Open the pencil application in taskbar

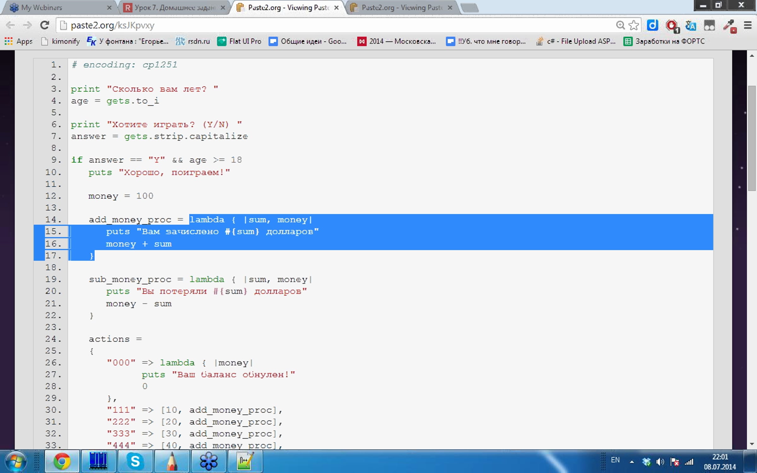pyautogui.click(x=172, y=462)
